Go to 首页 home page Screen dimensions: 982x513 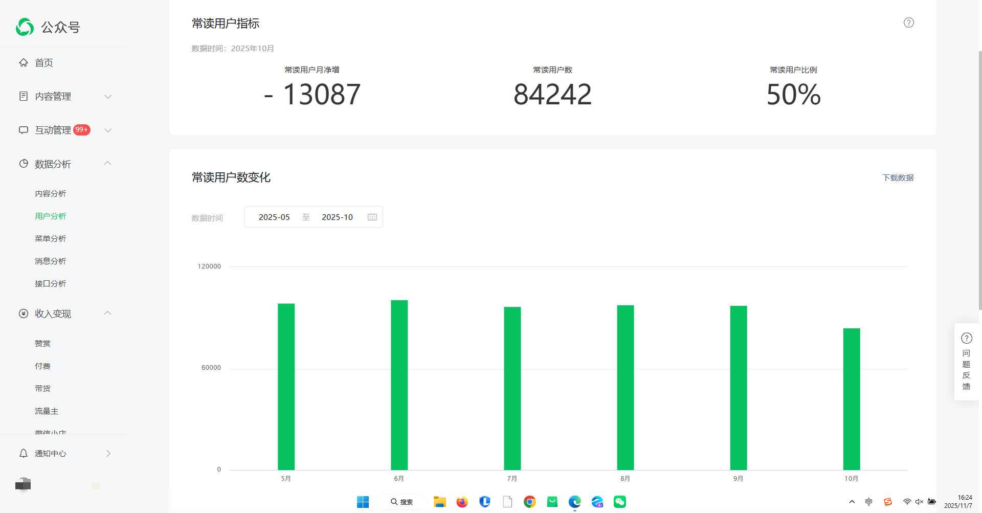pyautogui.click(x=44, y=62)
